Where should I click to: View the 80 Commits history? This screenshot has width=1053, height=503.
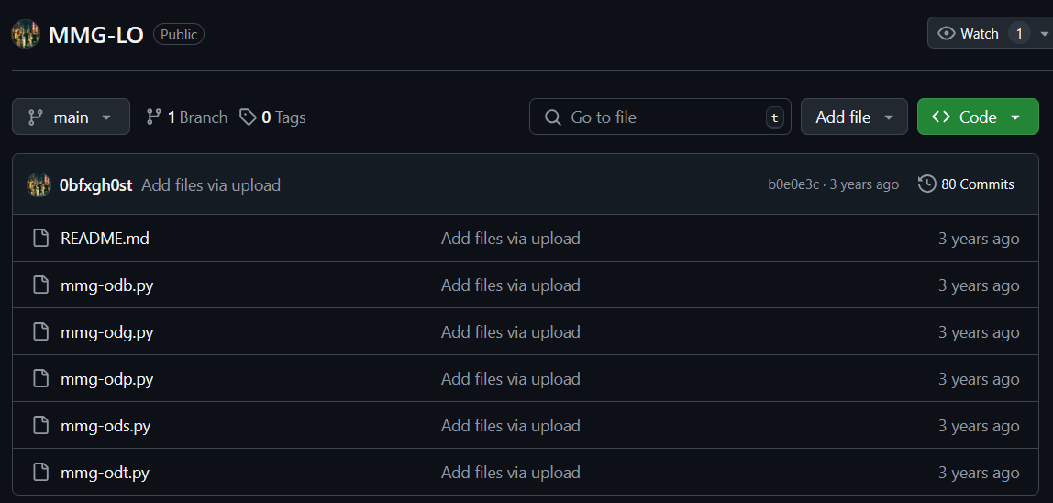point(967,184)
